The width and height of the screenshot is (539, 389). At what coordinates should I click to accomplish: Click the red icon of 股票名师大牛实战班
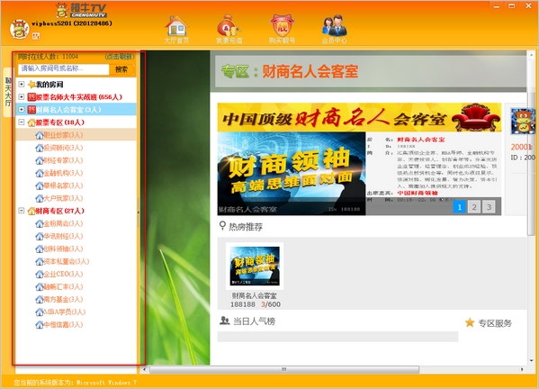click(x=31, y=97)
